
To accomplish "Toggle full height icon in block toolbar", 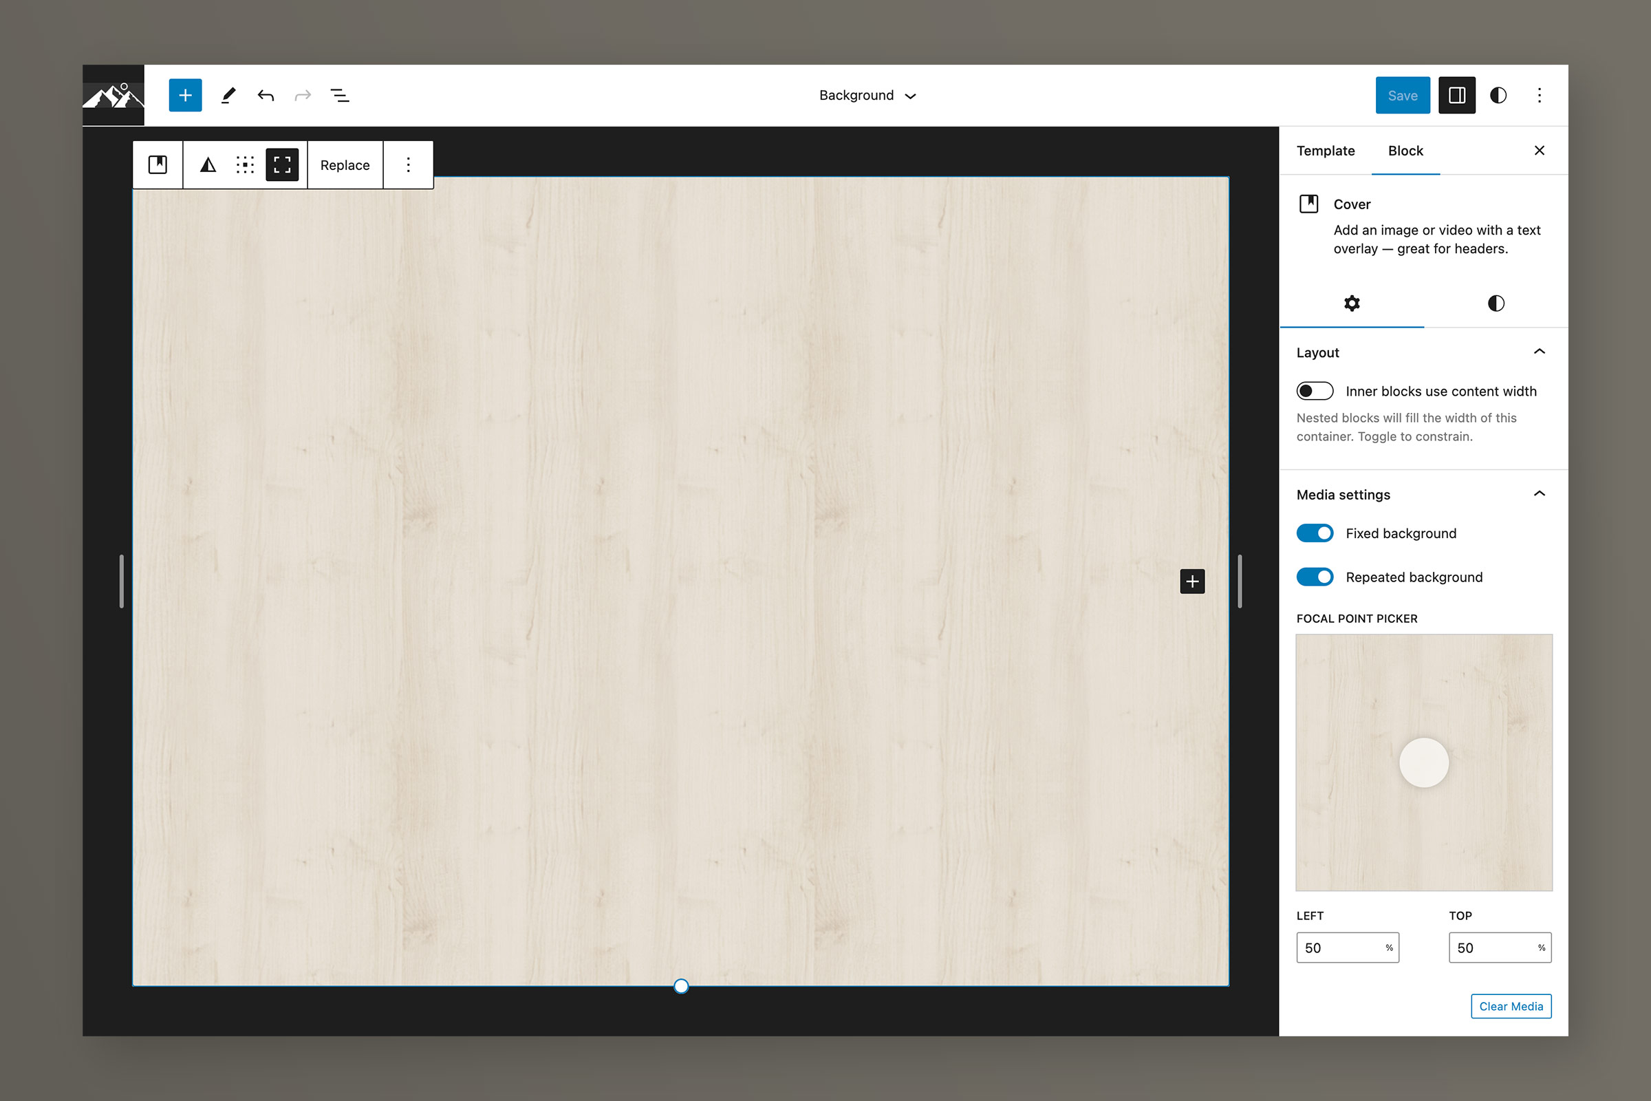I will [282, 165].
